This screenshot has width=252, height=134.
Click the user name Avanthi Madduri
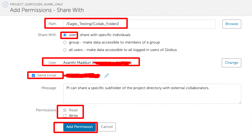click(x=77, y=63)
